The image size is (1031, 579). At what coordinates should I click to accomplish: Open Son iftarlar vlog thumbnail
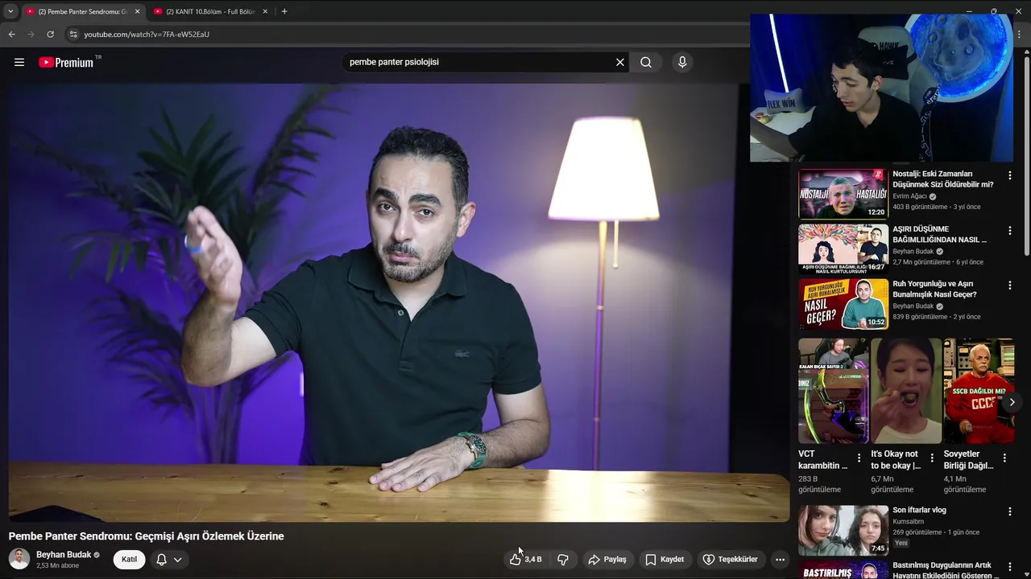click(843, 530)
